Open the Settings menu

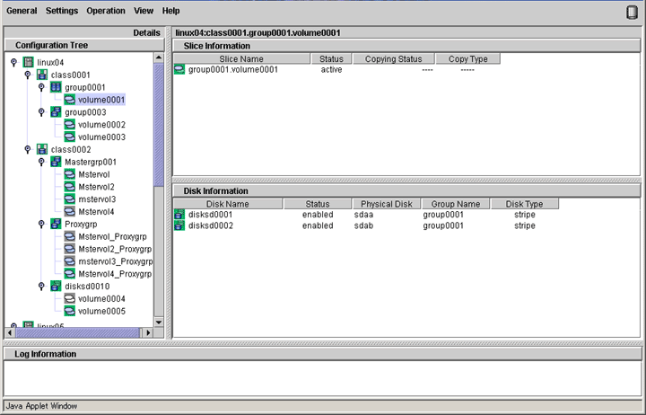tap(62, 11)
